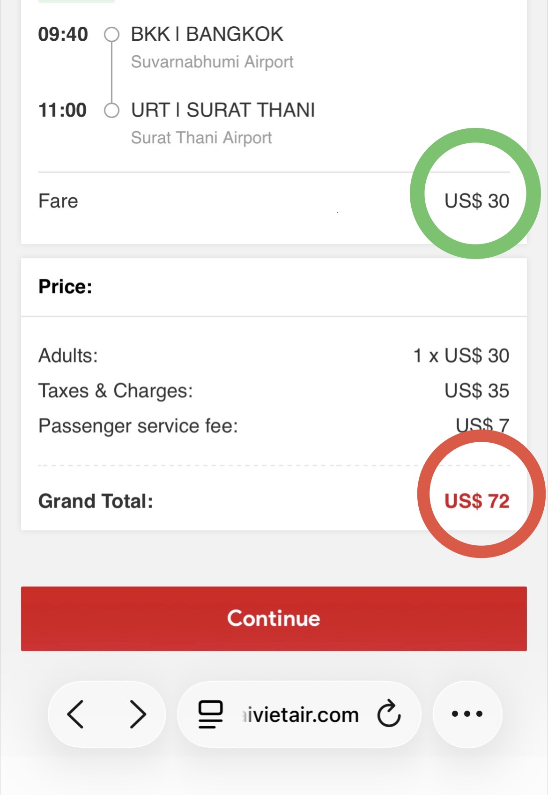Tap the Passenger service fee label

(138, 426)
